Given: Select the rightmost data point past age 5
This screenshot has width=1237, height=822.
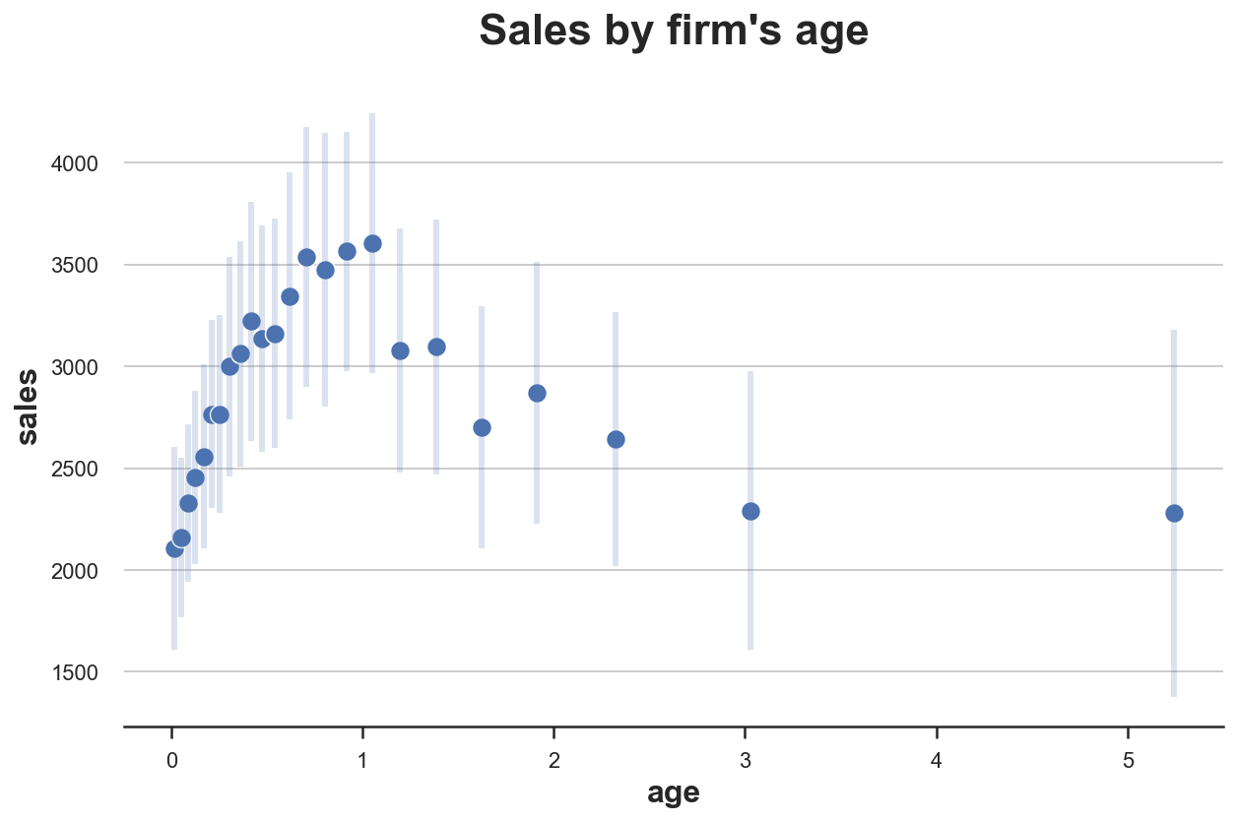Looking at the screenshot, I should tap(1174, 513).
